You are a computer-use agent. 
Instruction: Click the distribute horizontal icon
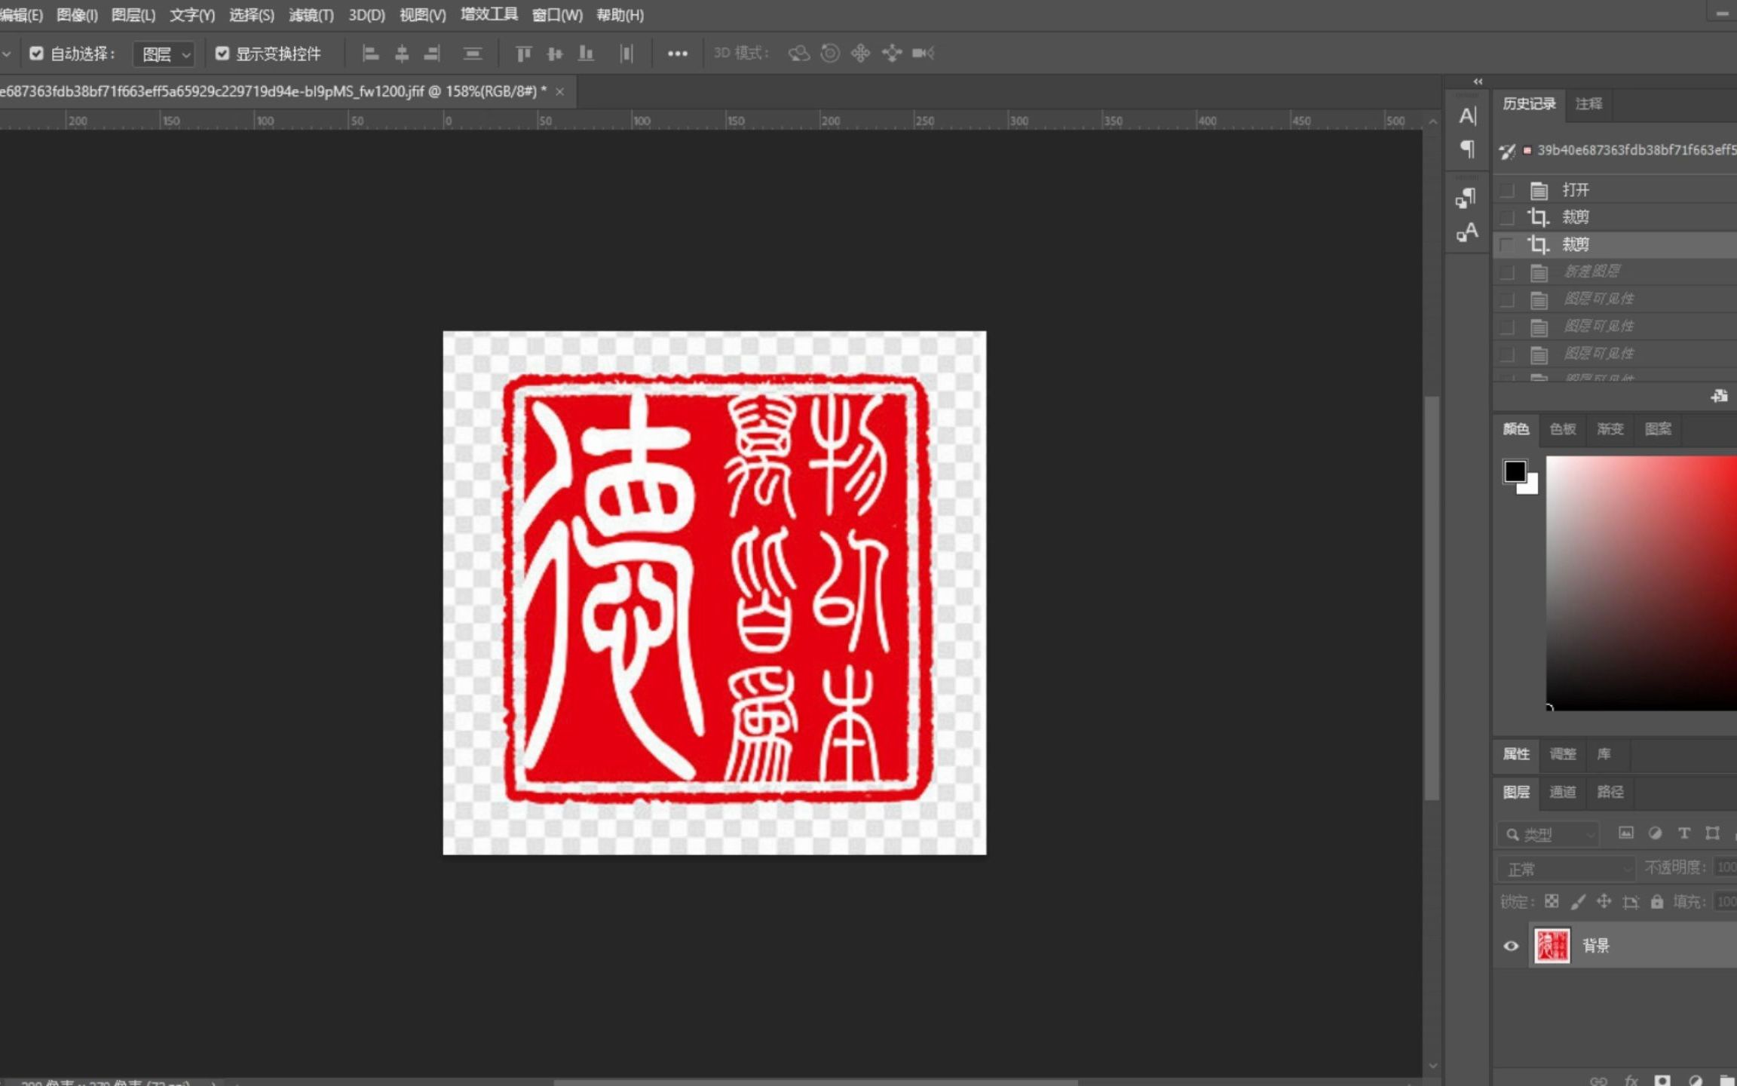[x=625, y=53]
